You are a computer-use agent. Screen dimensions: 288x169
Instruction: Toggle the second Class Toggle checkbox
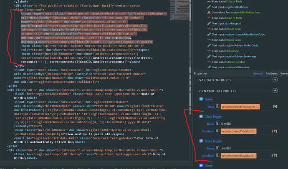coord(202,141)
